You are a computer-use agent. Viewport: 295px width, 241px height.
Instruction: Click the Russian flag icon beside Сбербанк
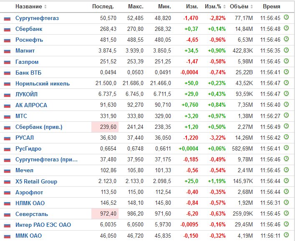(x=7, y=29)
